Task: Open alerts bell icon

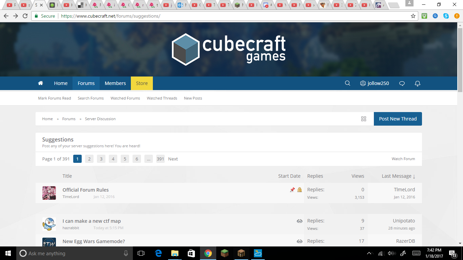Action: (x=418, y=83)
